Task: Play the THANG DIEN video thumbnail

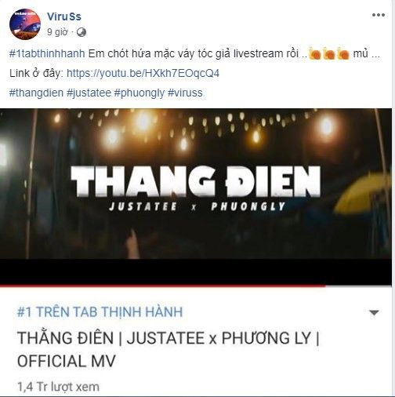Action: (196, 184)
